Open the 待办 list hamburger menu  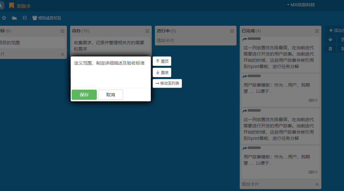point(147,31)
